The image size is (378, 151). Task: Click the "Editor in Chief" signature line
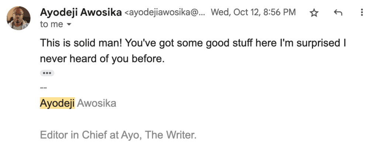pos(118,135)
